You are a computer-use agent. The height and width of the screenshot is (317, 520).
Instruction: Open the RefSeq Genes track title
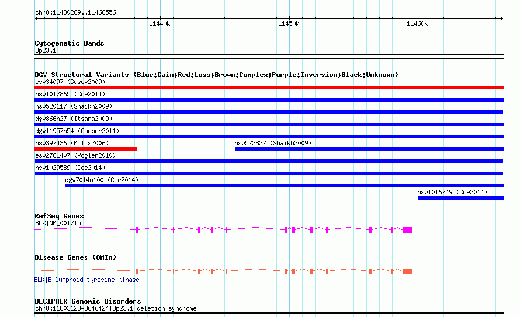[59, 216]
